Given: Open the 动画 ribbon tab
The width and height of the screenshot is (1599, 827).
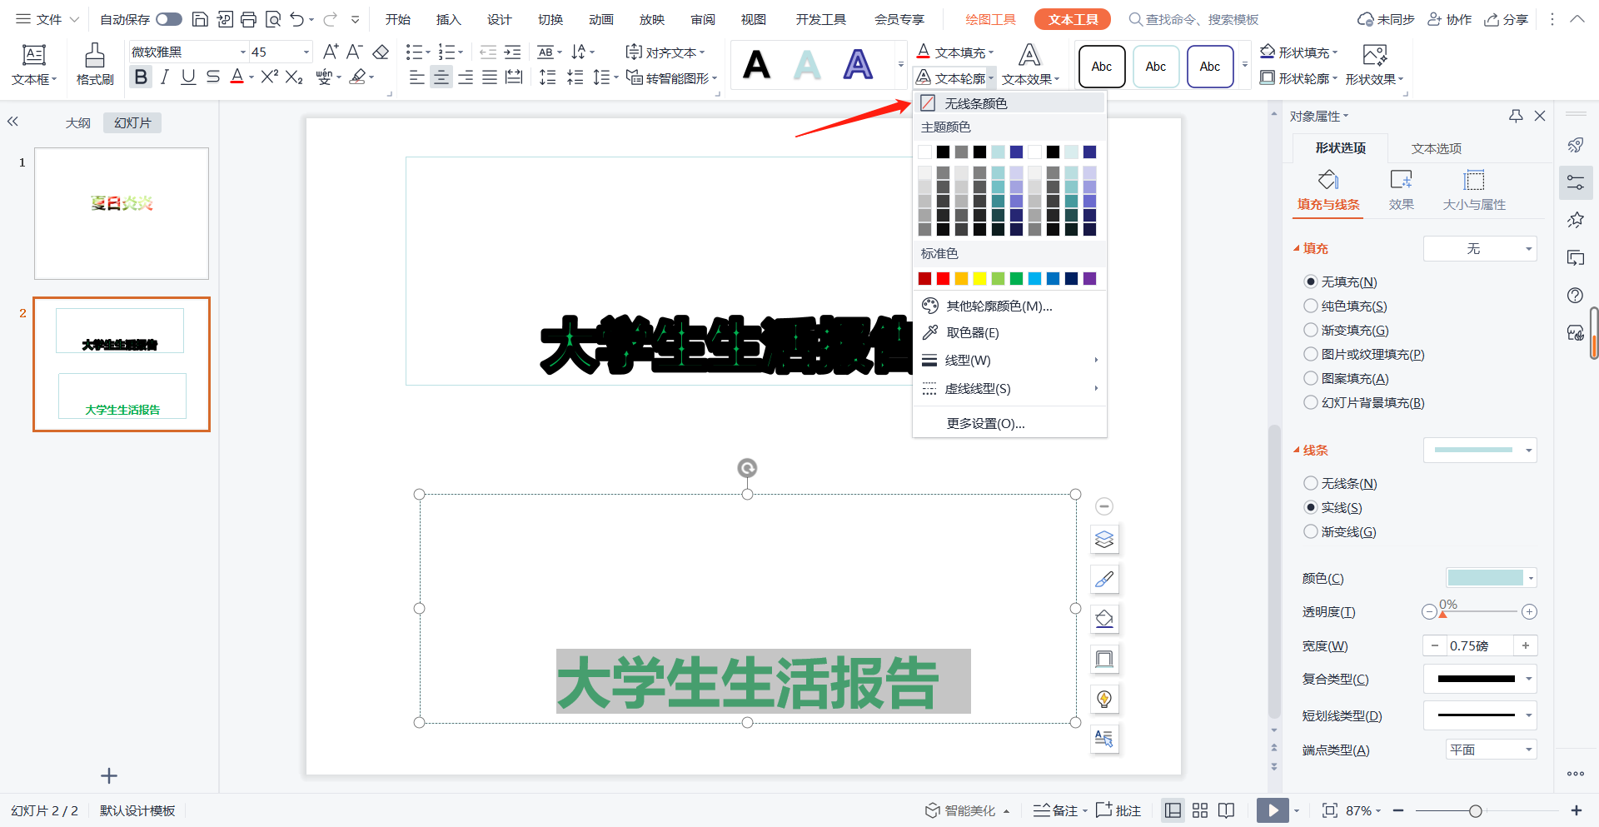Looking at the screenshot, I should coord(600,19).
